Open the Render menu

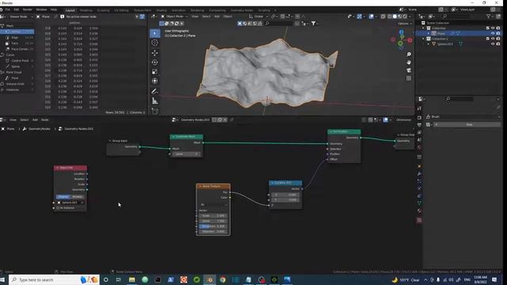[27, 9]
